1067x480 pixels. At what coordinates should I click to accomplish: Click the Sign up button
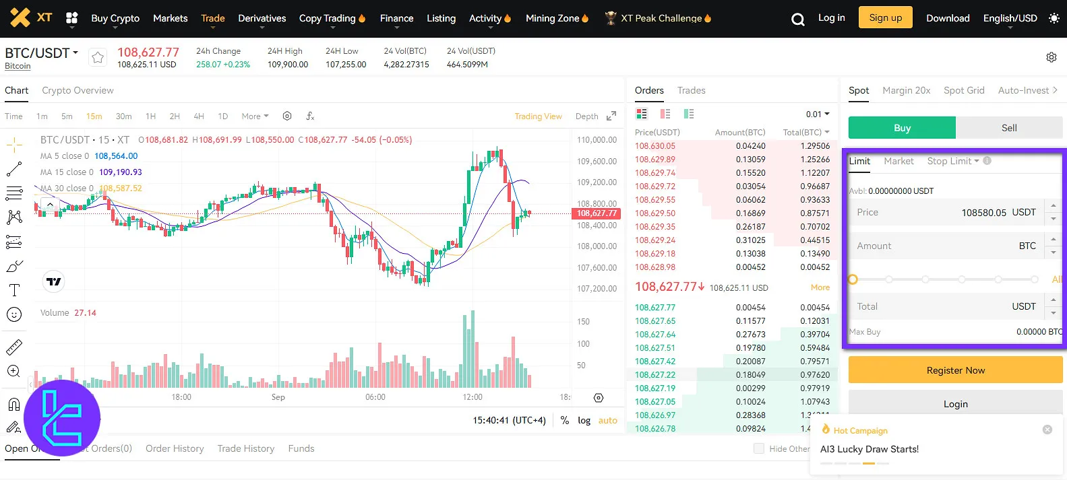coord(885,18)
